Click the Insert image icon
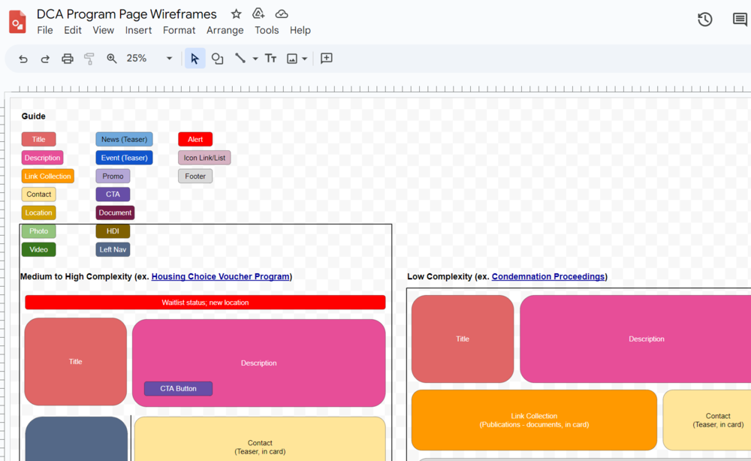751x461 pixels. pyautogui.click(x=291, y=58)
